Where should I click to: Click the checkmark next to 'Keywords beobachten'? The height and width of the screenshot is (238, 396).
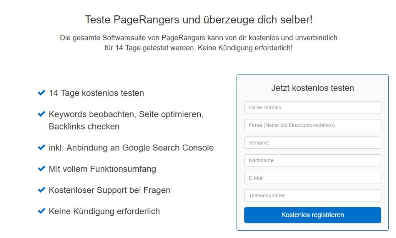point(42,114)
